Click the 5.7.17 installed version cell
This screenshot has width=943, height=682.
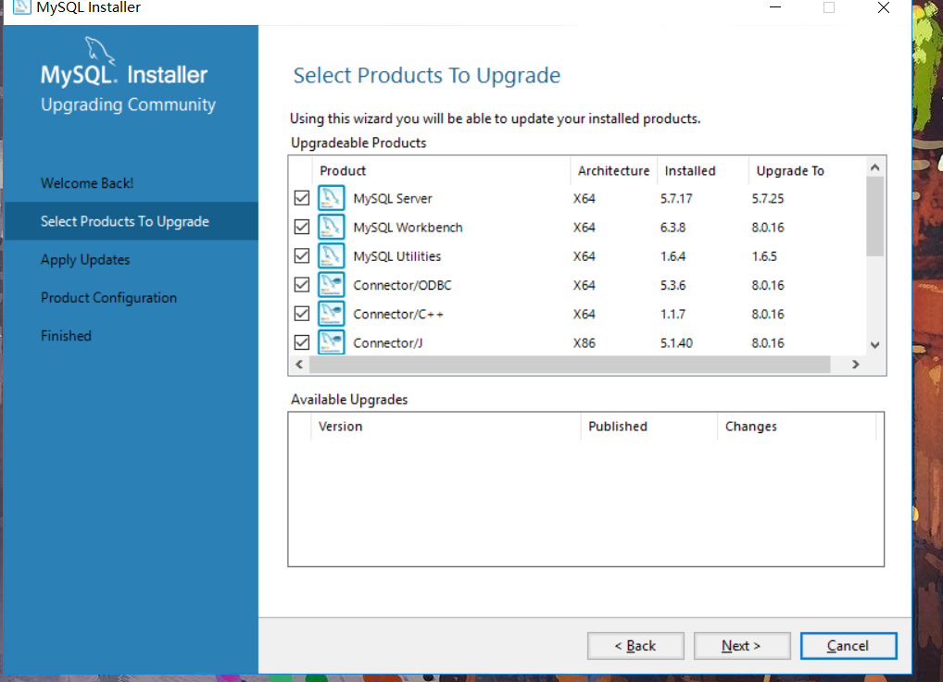tap(676, 198)
